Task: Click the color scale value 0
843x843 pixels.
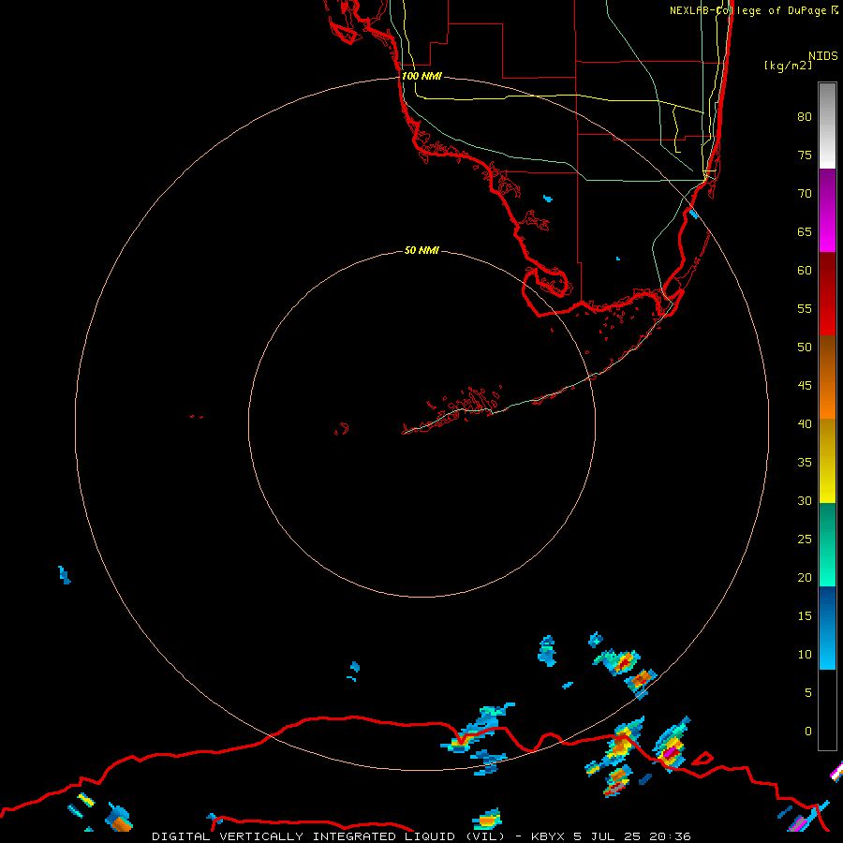Action: (x=808, y=732)
